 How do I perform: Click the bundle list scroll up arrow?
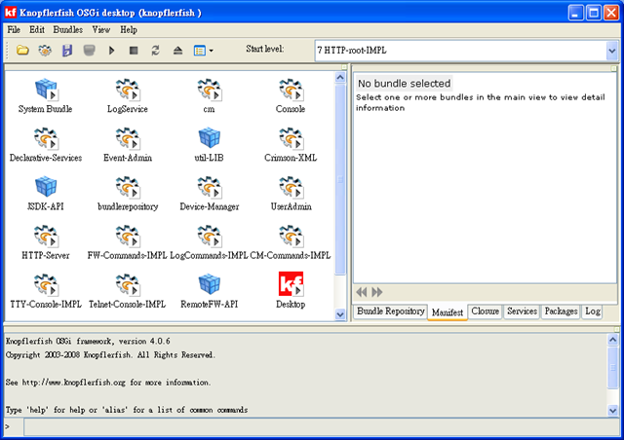point(340,77)
